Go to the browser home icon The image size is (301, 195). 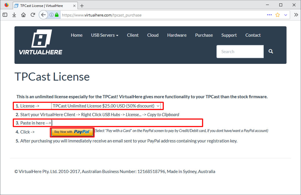coord(23,15)
